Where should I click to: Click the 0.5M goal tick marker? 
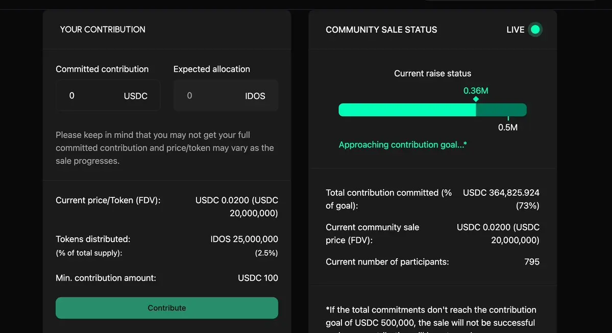(508, 118)
